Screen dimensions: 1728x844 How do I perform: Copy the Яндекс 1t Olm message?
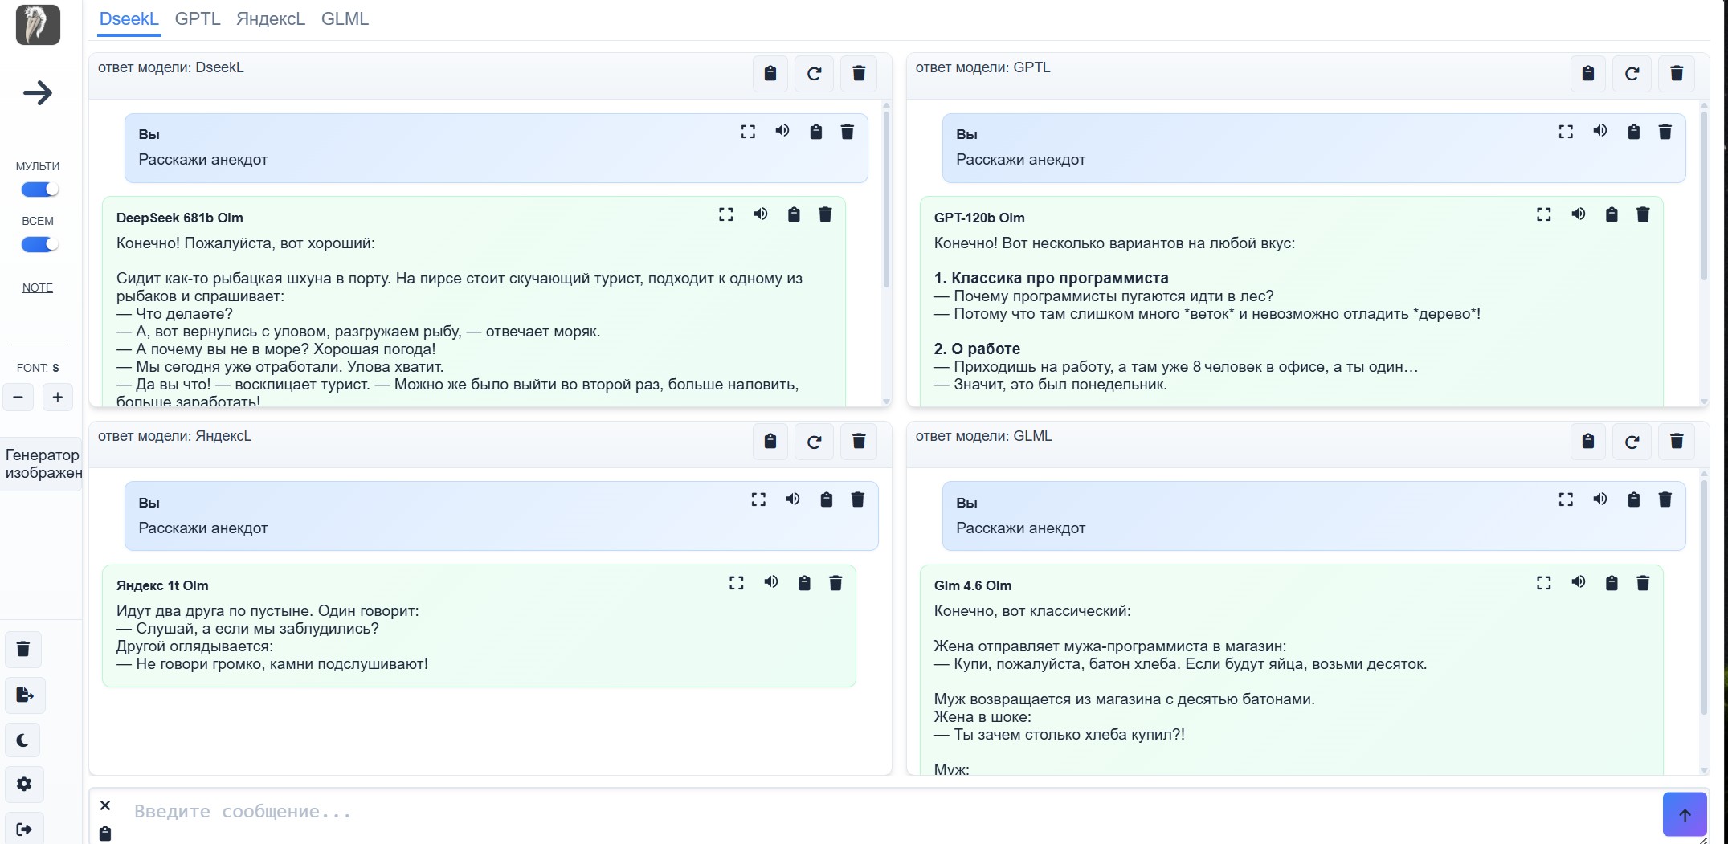(804, 583)
